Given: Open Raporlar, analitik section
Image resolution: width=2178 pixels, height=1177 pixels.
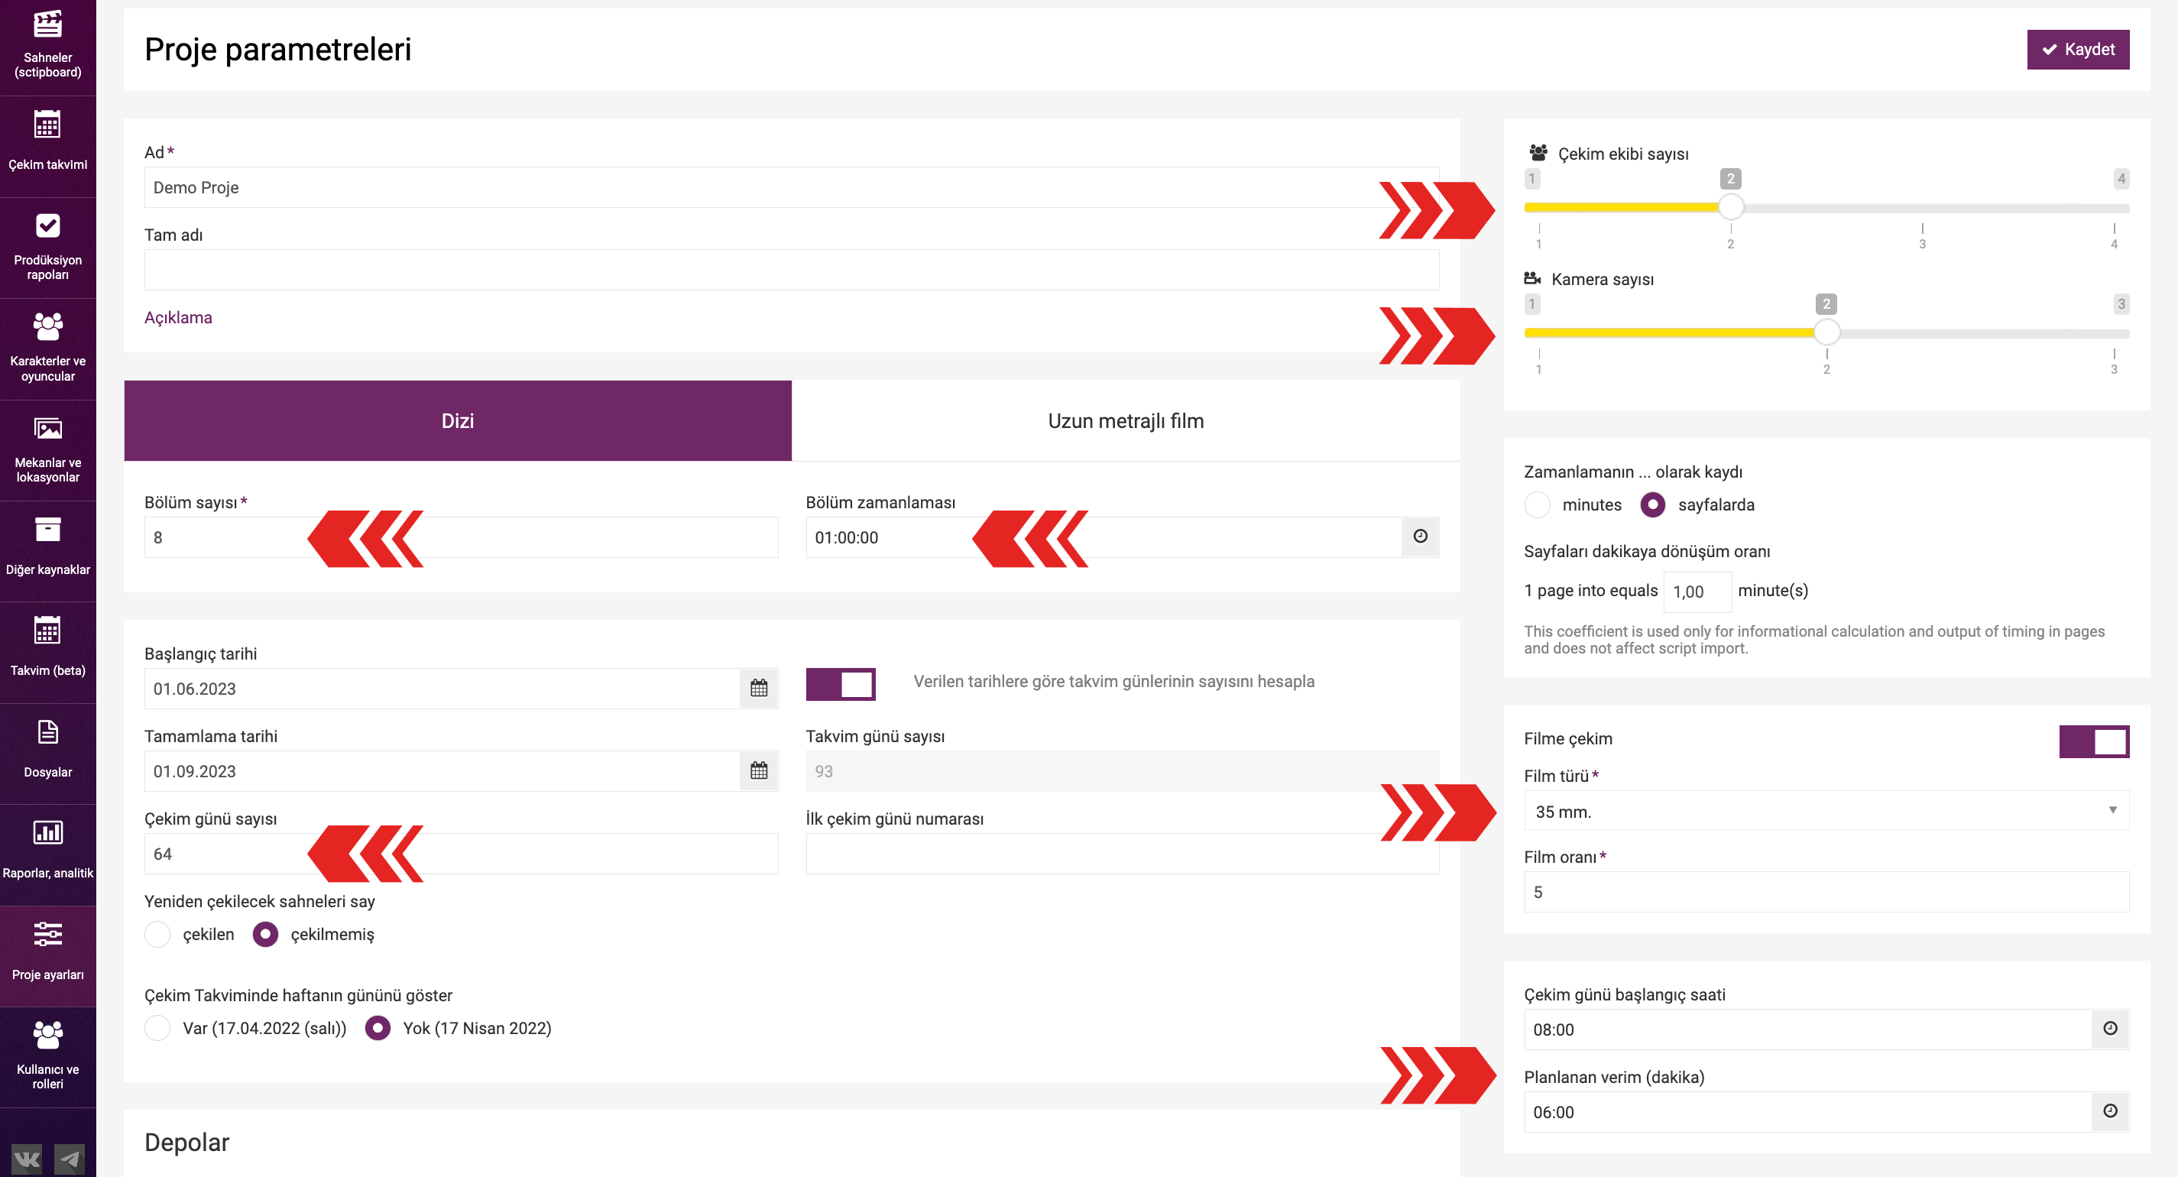Looking at the screenshot, I should point(47,853).
